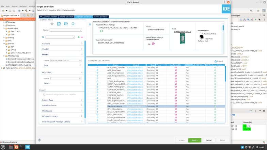Click the Export button above examples list

(219, 61)
